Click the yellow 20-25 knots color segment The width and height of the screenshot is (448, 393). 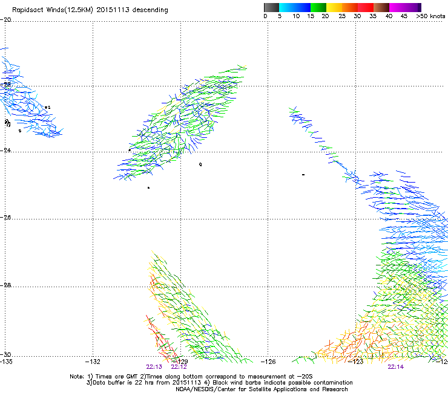tap(334, 7)
